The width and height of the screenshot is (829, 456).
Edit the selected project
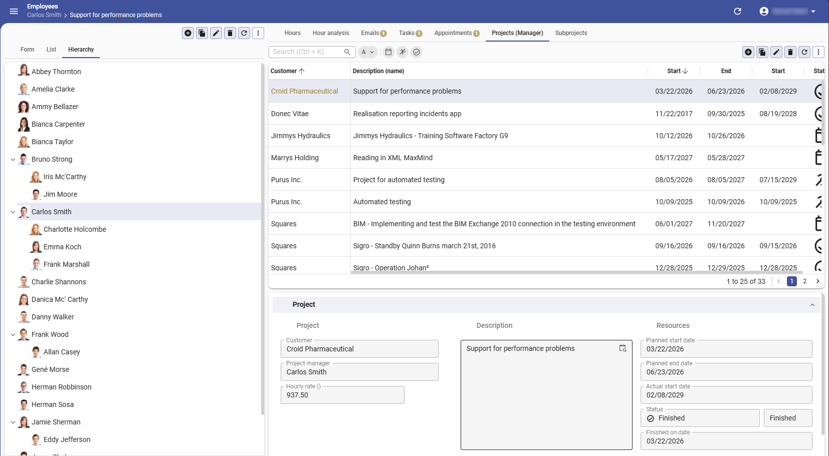(776, 52)
